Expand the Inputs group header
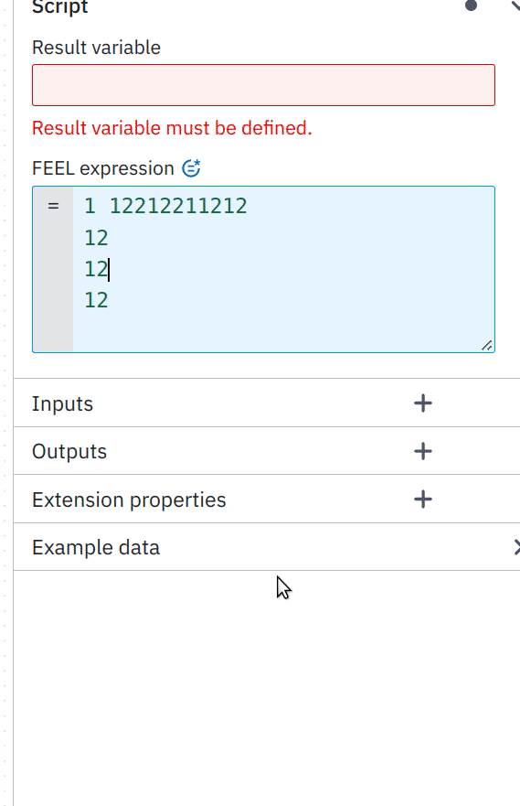The width and height of the screenshot is (520, 806). pyautogui.click(x=267, y=403)
